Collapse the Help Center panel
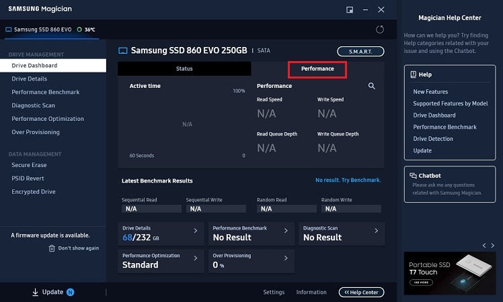This screenshot has height=302, width=503. pyautogui.click(x=361, y=292)
